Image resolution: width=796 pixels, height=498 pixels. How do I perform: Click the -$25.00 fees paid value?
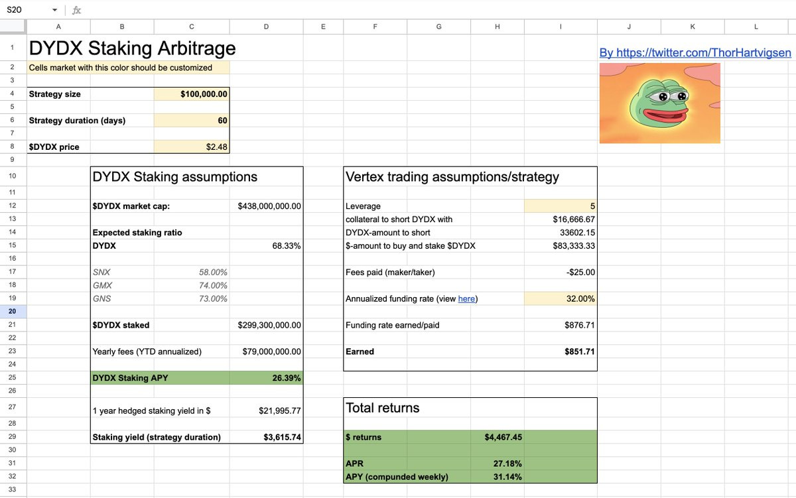[582, 273]
